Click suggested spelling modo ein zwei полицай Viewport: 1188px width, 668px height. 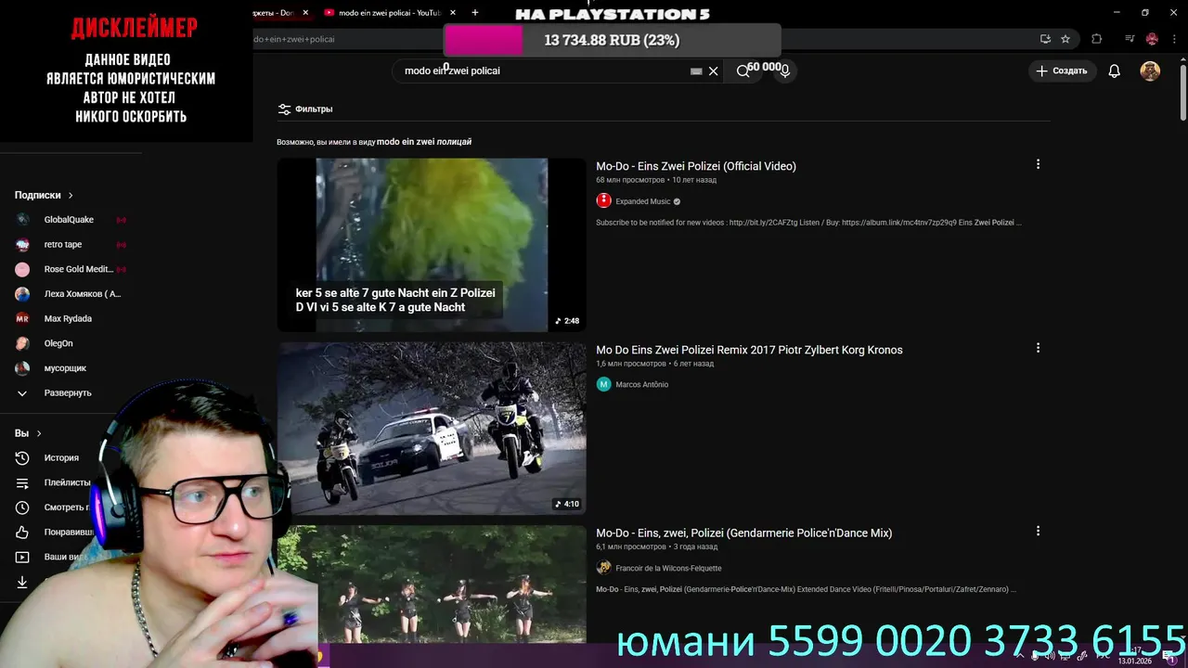424,142
